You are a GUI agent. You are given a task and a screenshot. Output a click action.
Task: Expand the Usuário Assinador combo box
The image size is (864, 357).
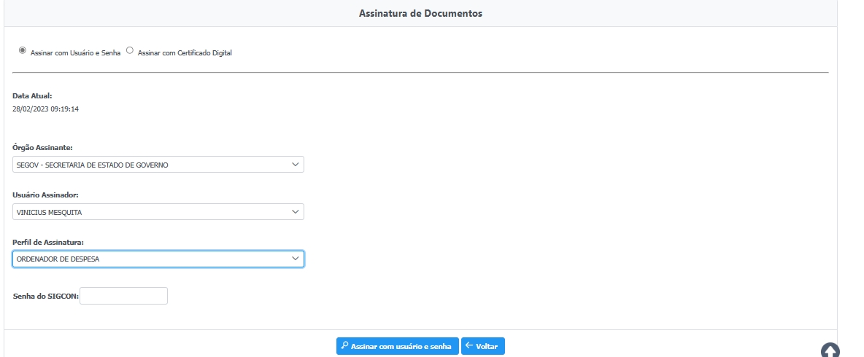(x=158, y=211)
